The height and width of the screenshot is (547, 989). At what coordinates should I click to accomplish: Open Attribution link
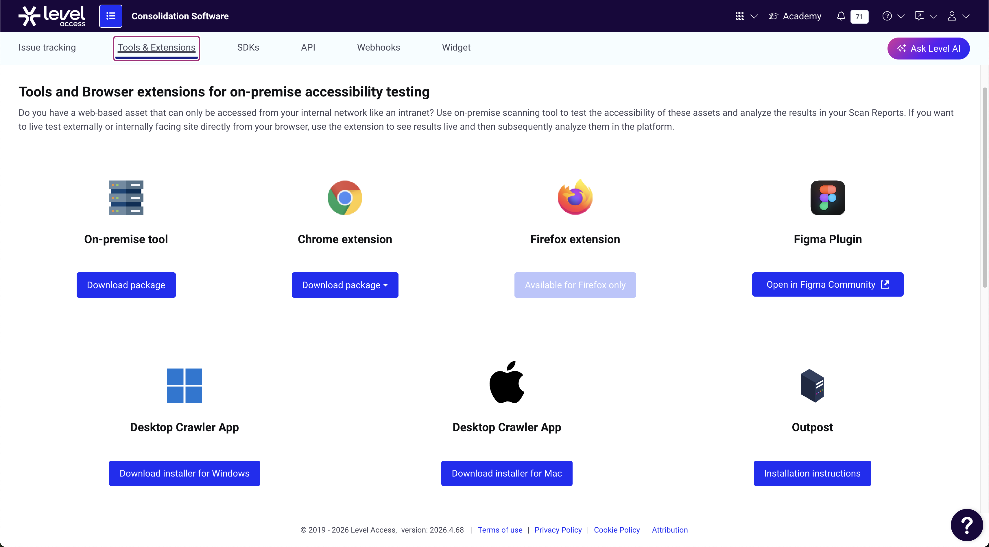[x=669, y=530]
